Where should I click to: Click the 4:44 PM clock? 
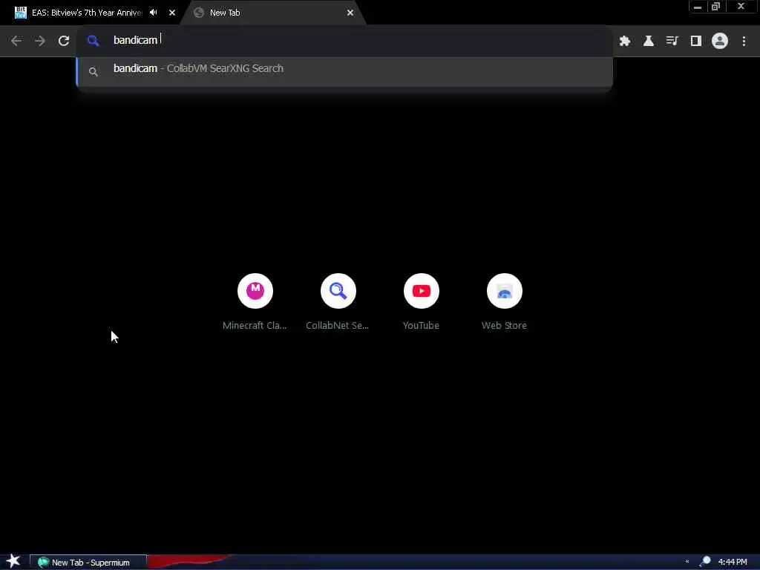click(x=733, y=562)
